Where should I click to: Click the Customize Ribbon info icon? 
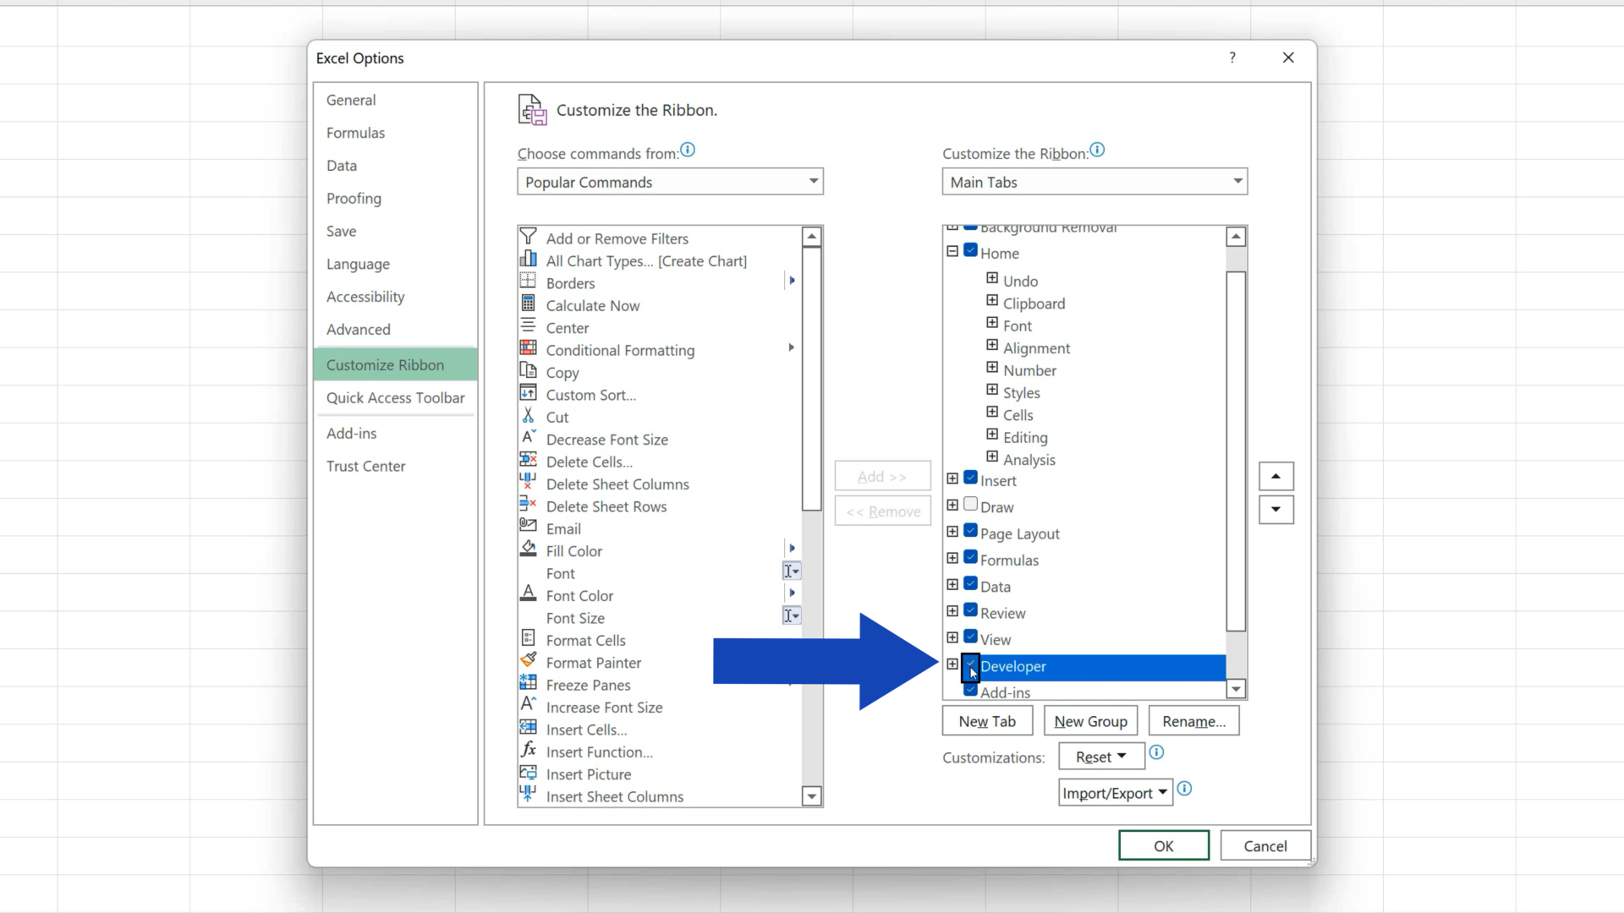[1097, 150]
